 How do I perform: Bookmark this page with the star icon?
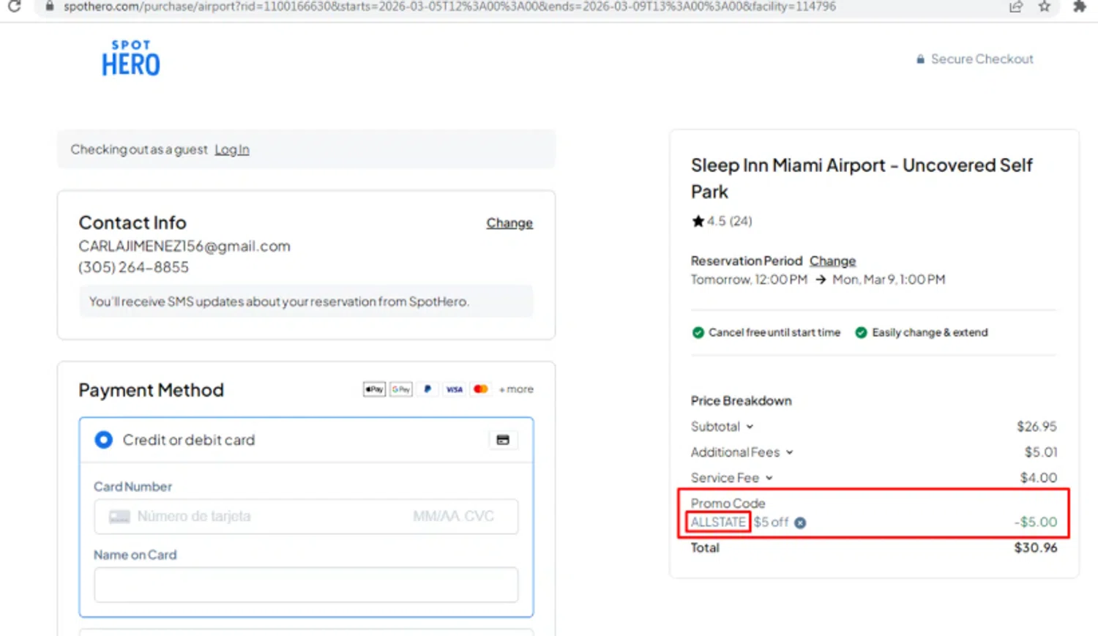[1045, 7]
